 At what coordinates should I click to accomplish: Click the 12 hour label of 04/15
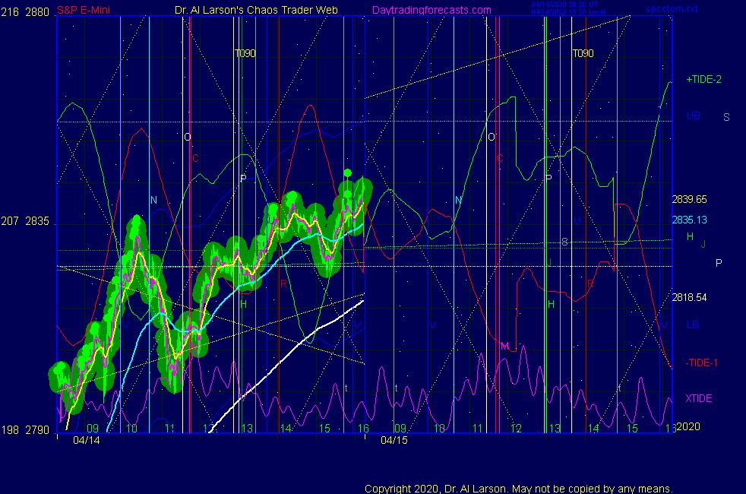(x=517, y=429)
